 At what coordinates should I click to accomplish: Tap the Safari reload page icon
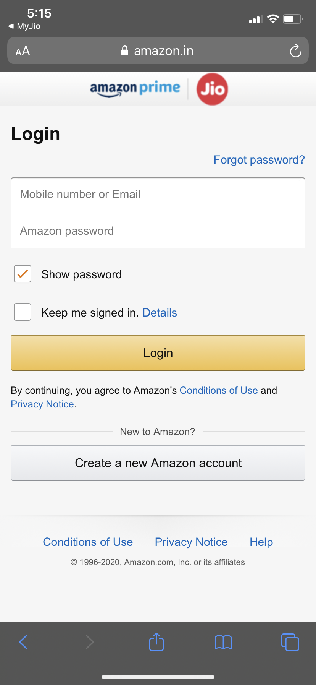tap(295, 51)
